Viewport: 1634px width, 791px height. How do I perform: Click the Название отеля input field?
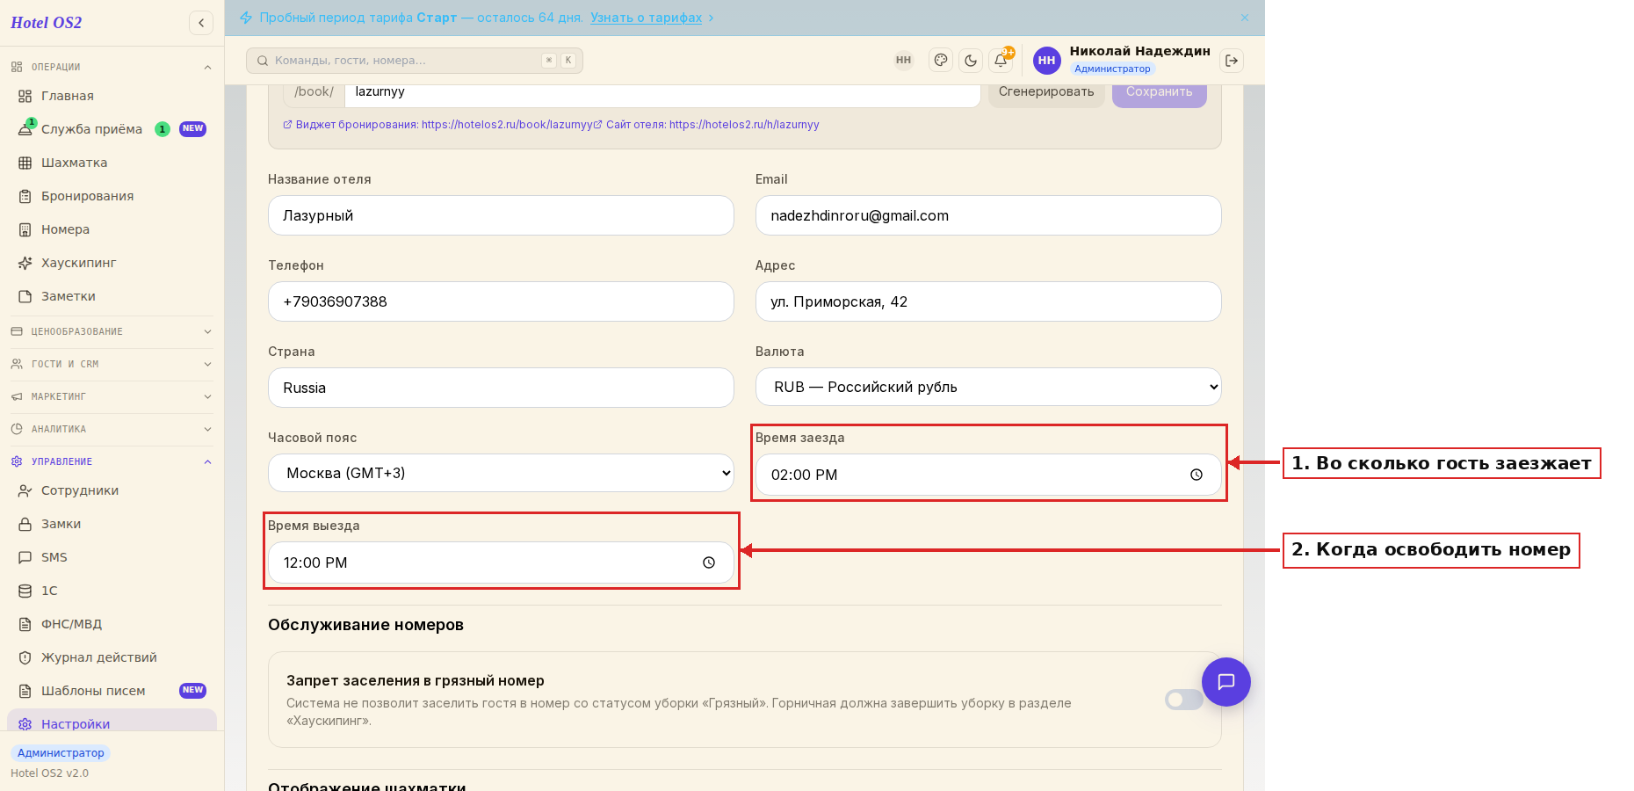pyautogui.click(x=501, y=215)
